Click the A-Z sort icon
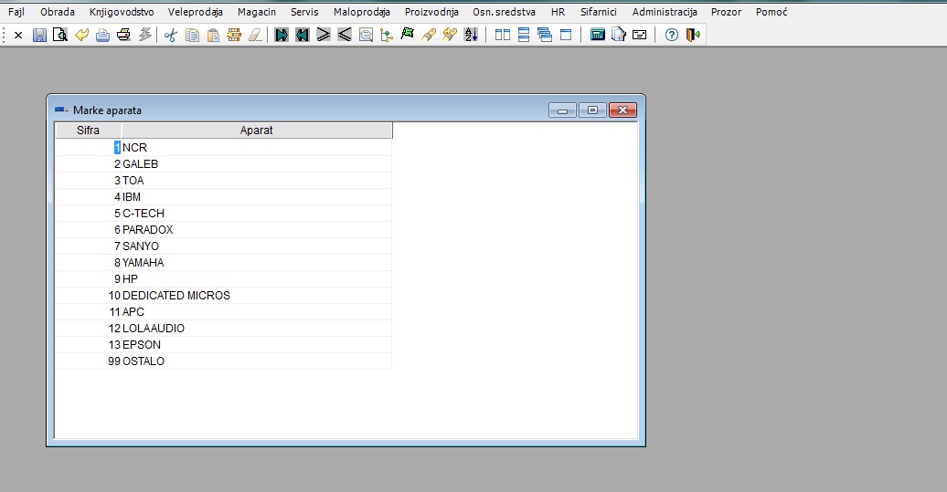 pyautogui.click(x=471, y=35)
